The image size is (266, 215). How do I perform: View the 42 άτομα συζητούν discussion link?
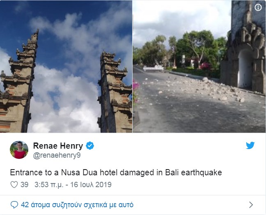(77, 205)
